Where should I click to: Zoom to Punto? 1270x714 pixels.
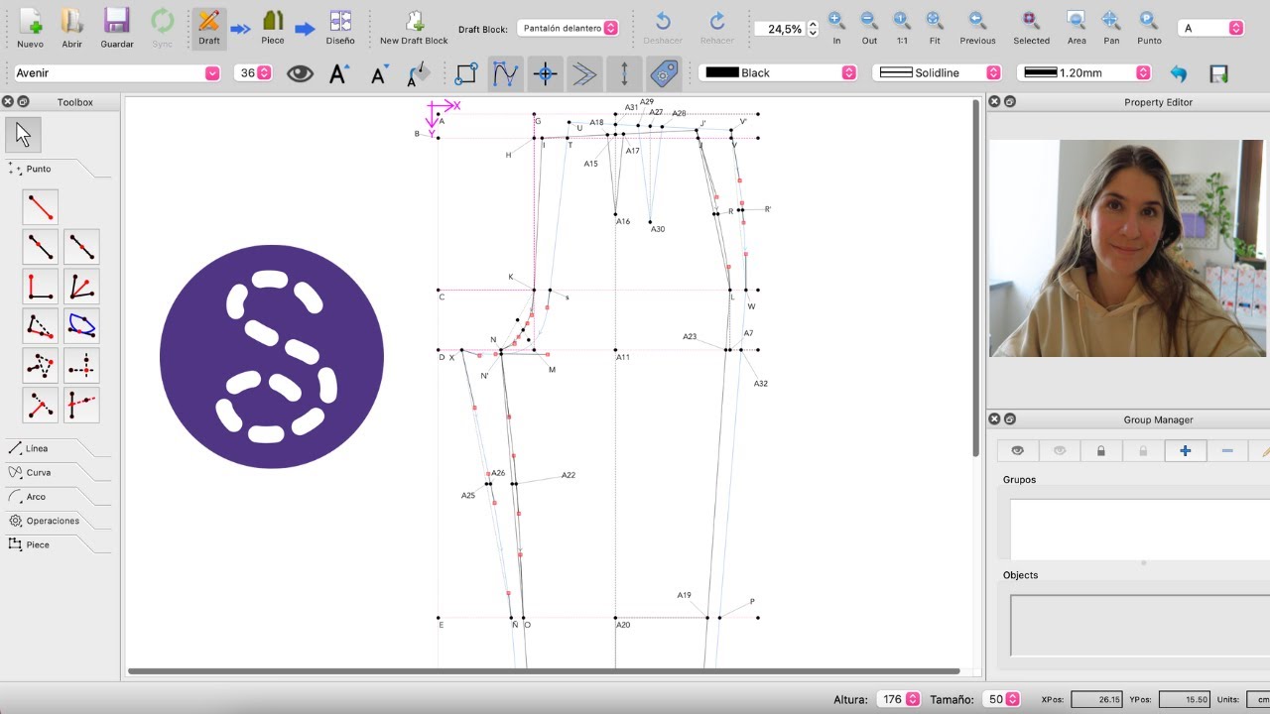tap(1149, 28)
